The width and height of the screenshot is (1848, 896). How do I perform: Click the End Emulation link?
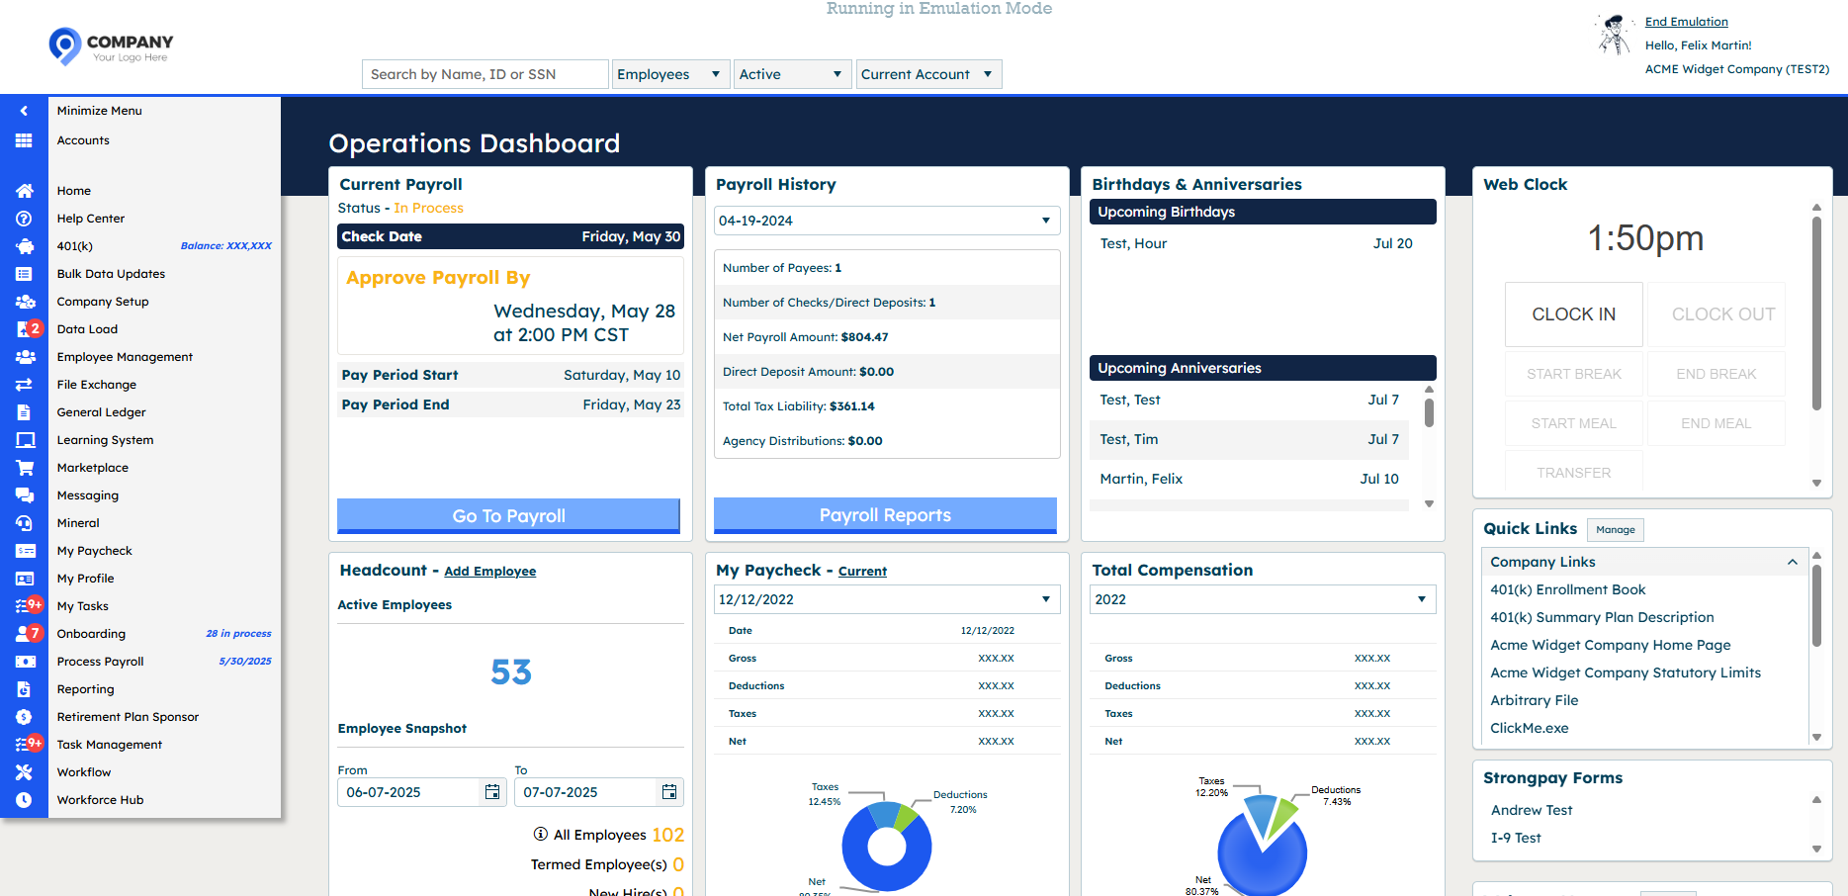click(x=1687, y=22)
